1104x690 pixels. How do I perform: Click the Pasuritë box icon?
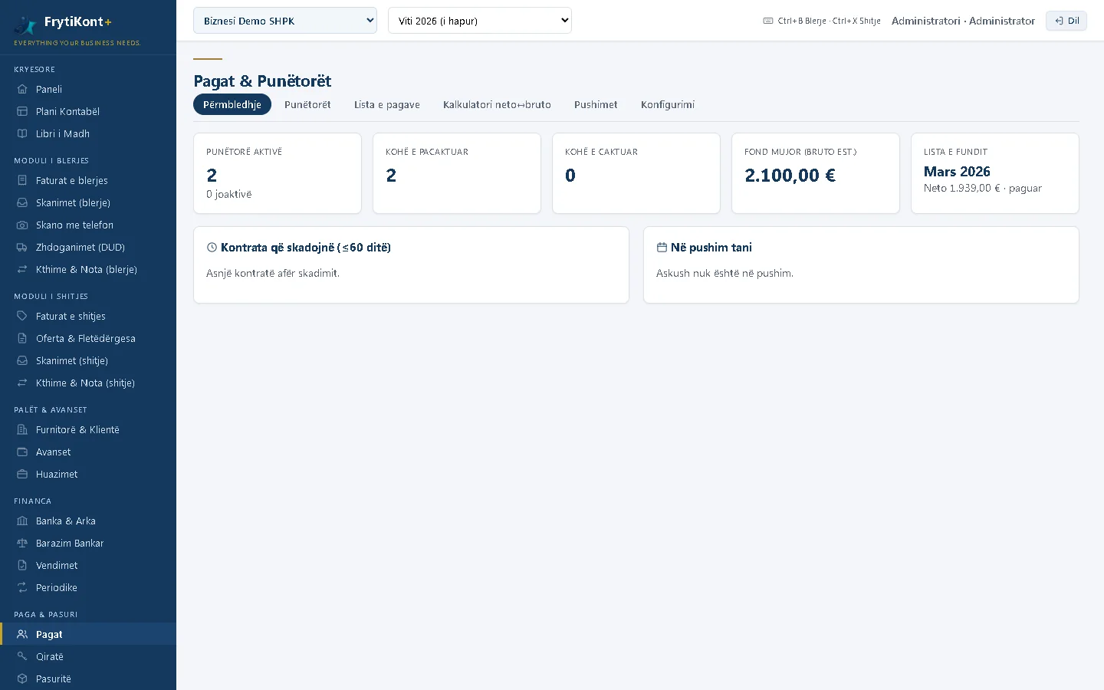pos(22,678)
